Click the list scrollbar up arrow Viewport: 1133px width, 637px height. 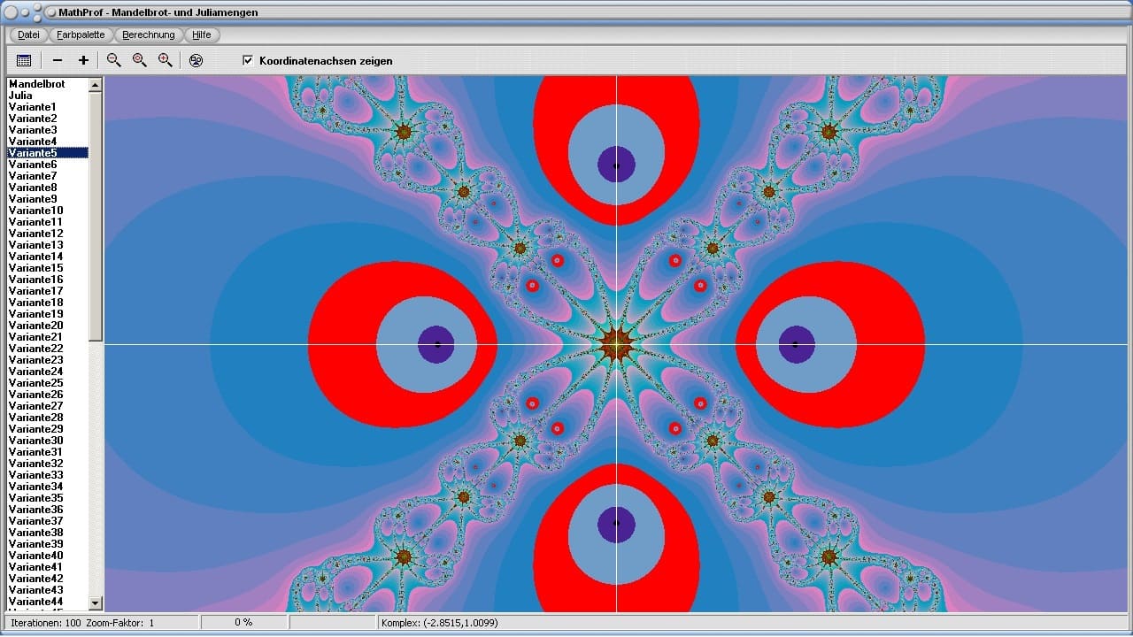tap(96, 84)
